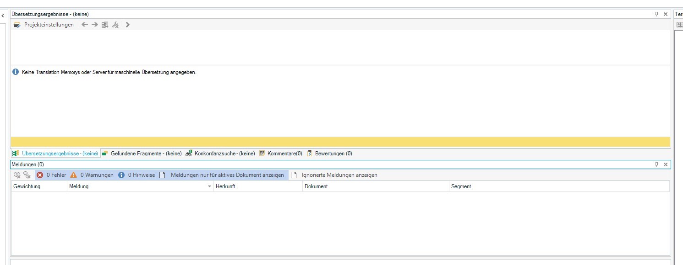Click the left arrow previous-match icon
683x265 pixels.
[85, 25]
